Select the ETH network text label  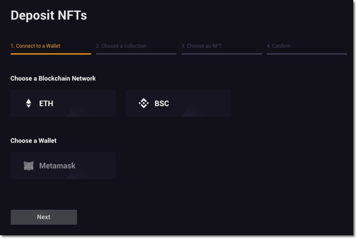click(46, 104)
